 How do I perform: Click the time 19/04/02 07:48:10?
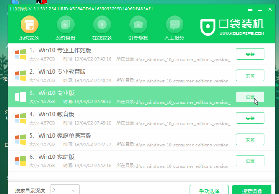click(93, 123)
